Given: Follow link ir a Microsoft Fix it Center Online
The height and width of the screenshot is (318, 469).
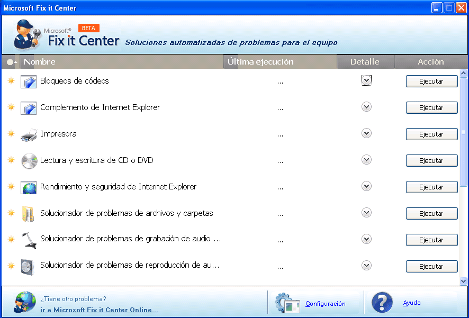Looking at the screenshot, I should 99,310.
